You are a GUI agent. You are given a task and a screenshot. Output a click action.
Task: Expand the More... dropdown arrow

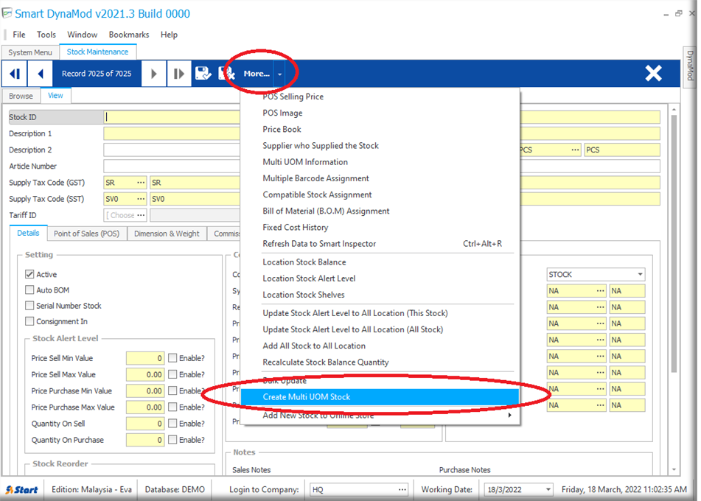[280, 74]
